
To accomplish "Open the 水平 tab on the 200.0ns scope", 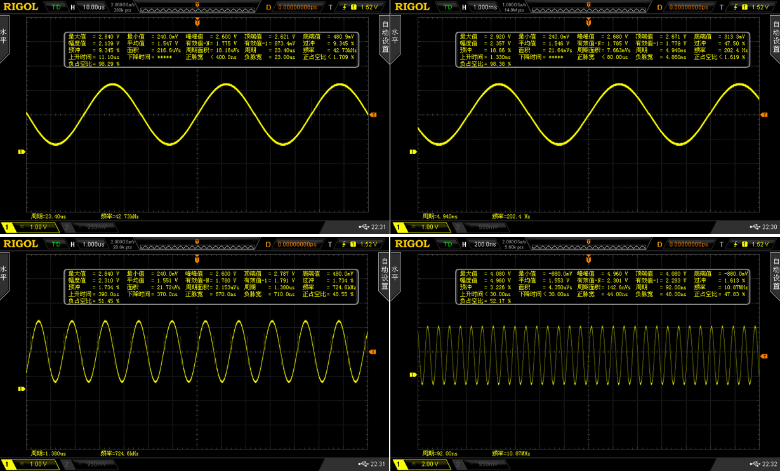I will [395, 276].
